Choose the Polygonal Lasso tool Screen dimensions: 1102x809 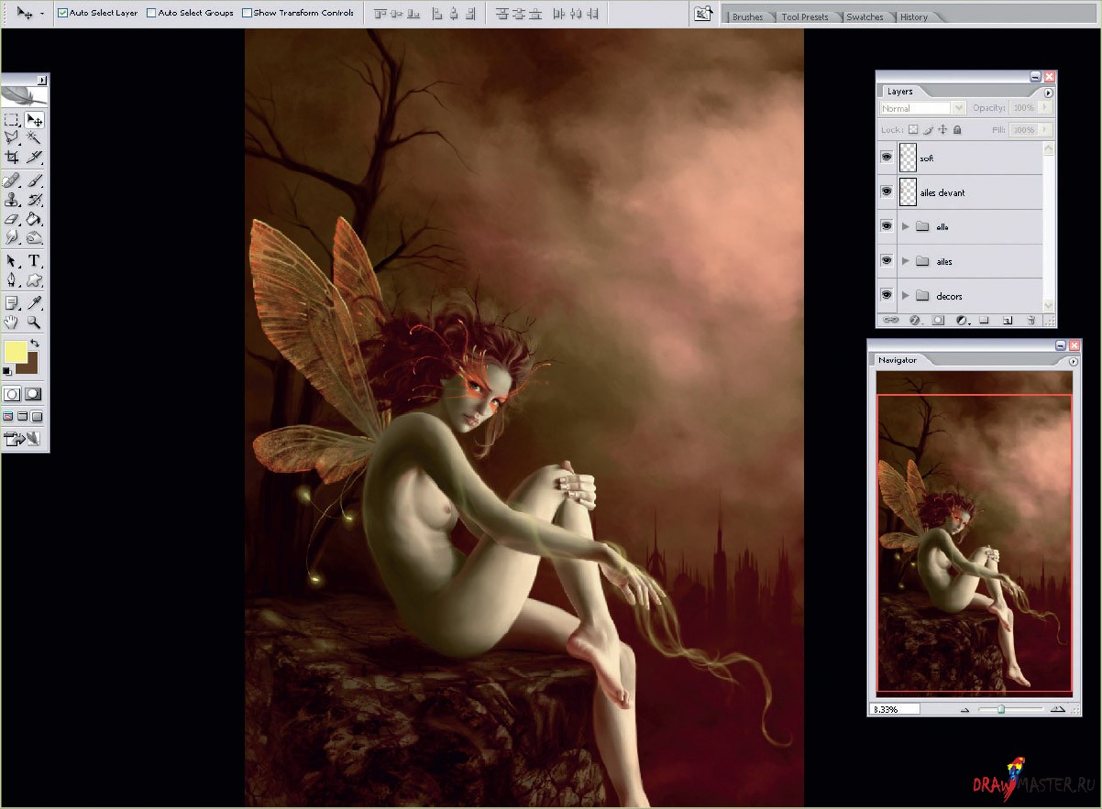click(12, 137)
